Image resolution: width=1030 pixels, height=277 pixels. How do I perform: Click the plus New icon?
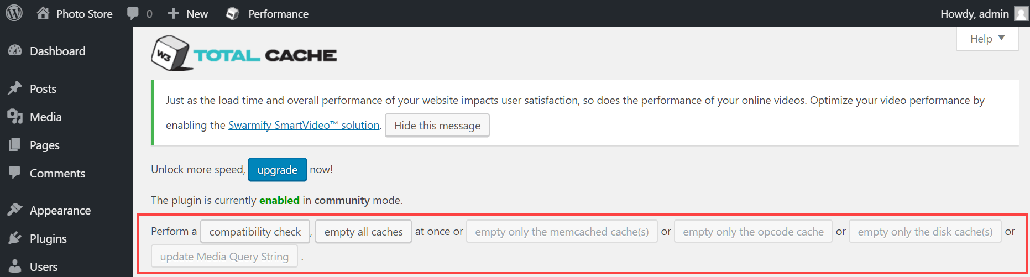pyautogui.click(x=173, y=13)
